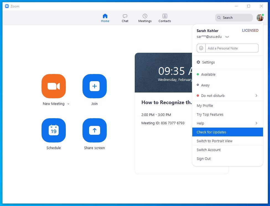
Task: Set status to Available
Action: tap(208, 74)
